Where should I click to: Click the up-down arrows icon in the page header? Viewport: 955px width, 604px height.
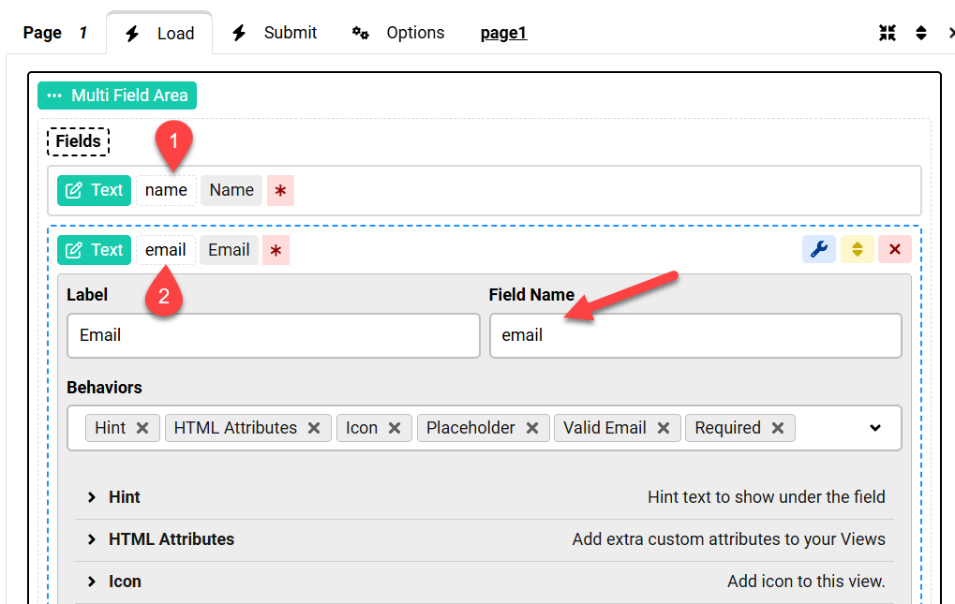click(x=921, y=33)
